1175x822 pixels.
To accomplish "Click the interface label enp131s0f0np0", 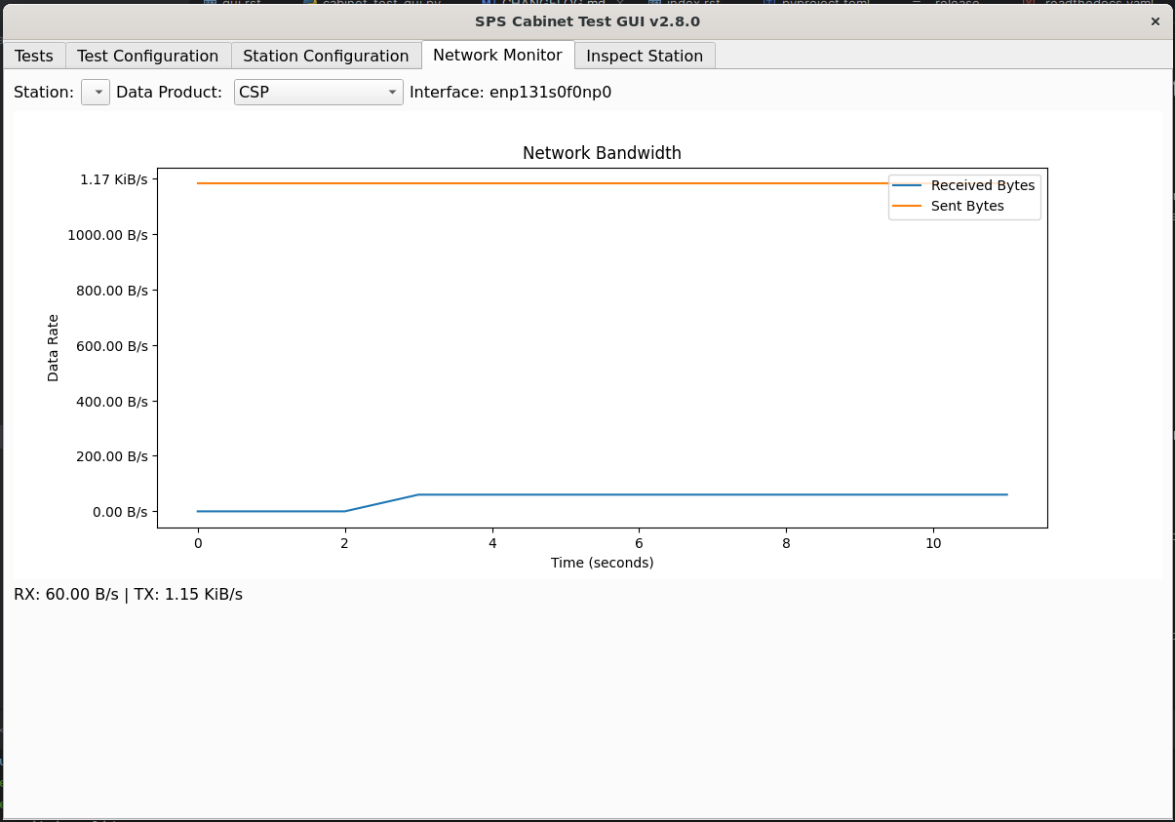I will coord(510,92).
